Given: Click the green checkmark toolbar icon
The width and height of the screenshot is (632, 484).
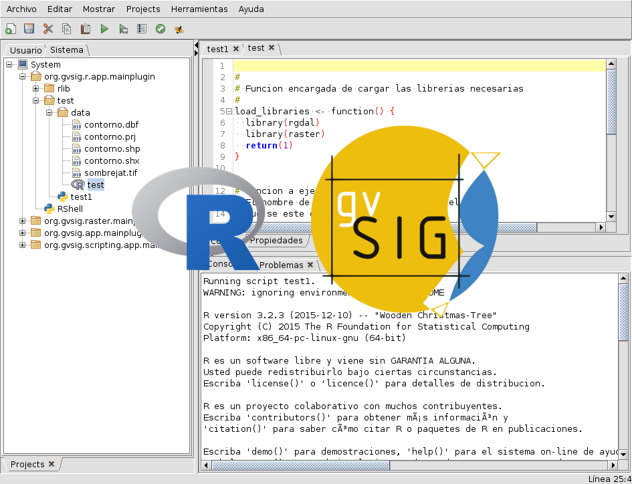Looking at the screenshot, I should click(161, 29).
